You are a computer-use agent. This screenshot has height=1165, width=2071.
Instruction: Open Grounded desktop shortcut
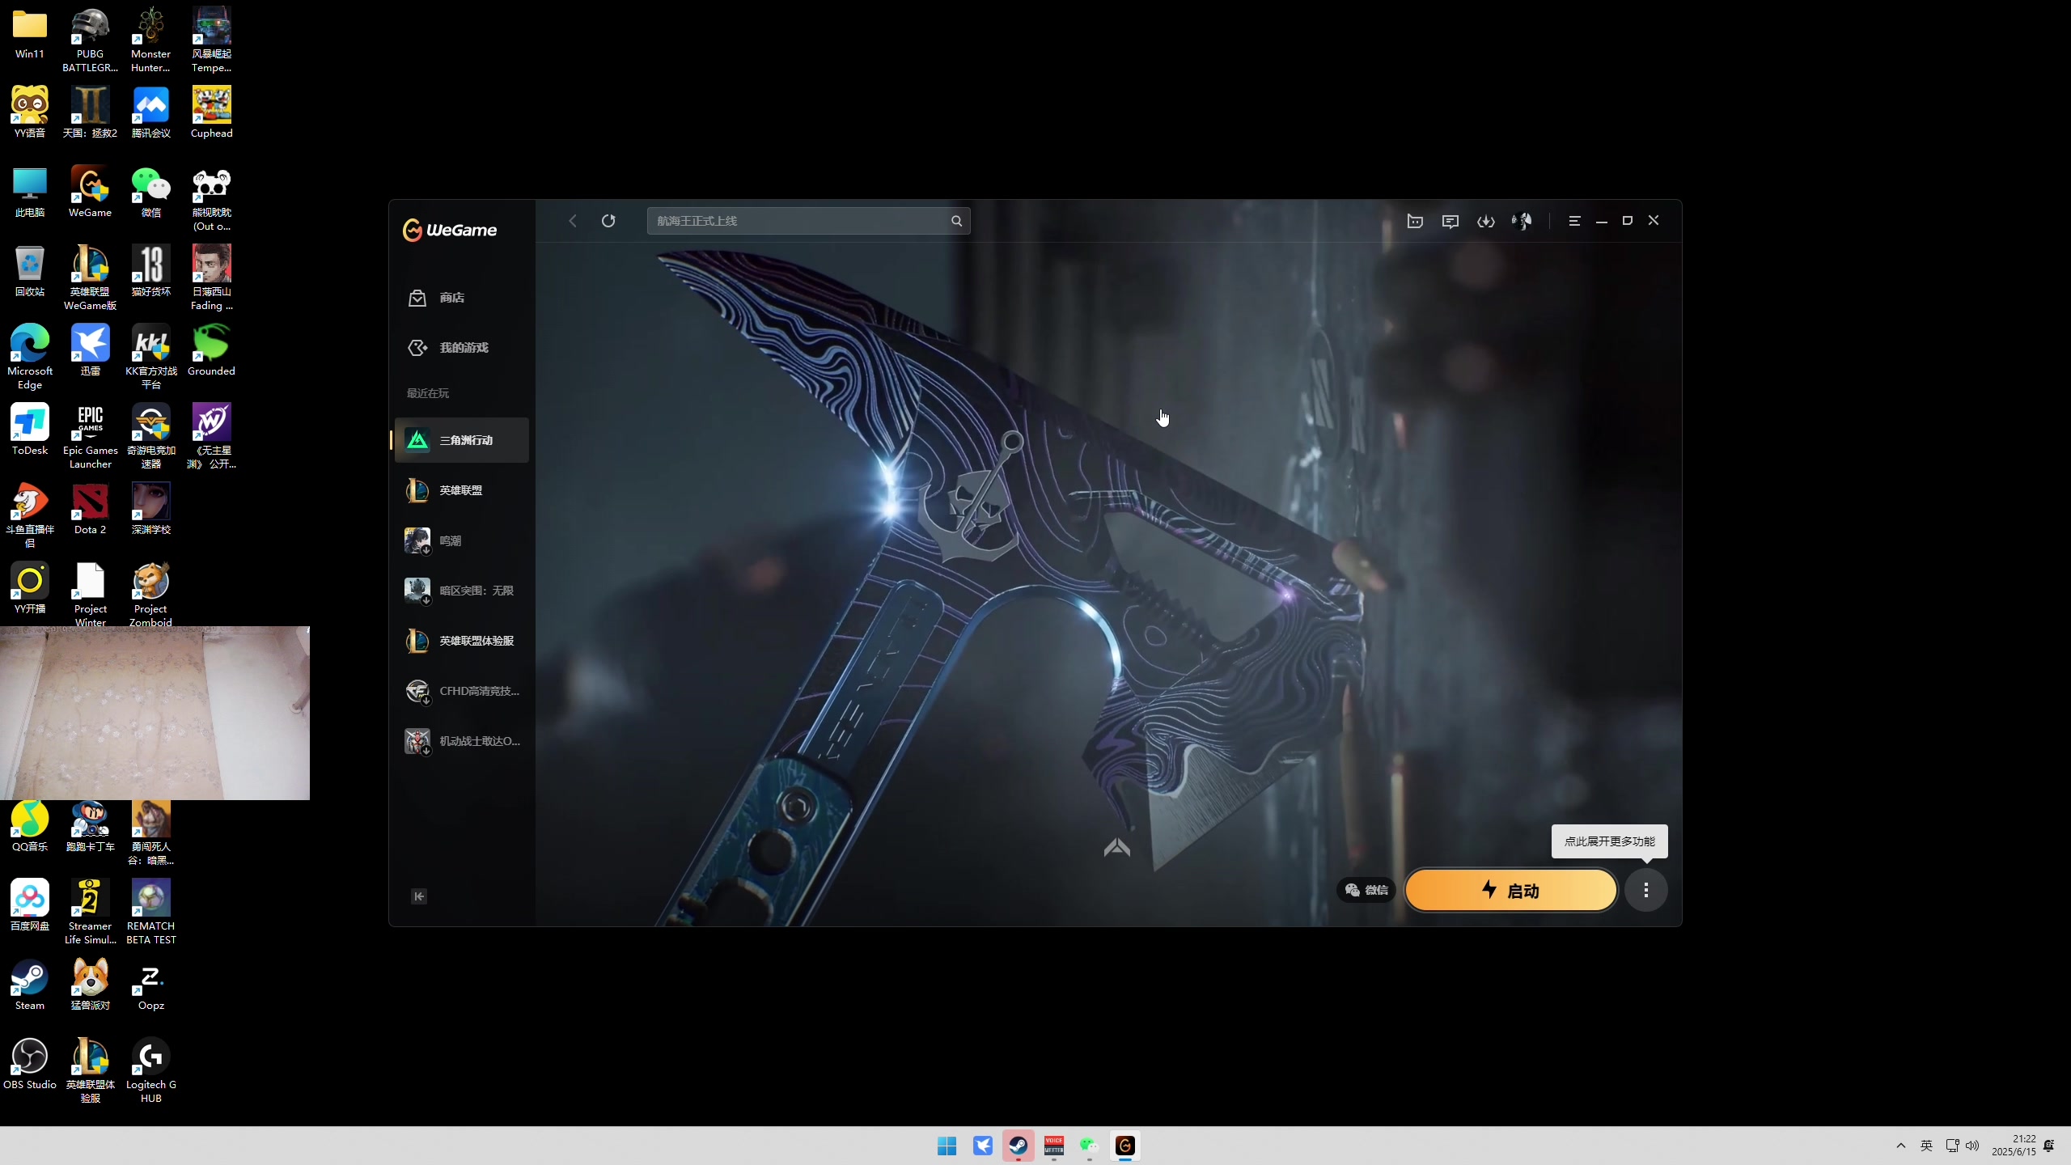(211, 349)
